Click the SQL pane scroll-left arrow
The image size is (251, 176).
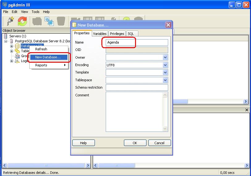click(96, 165)
